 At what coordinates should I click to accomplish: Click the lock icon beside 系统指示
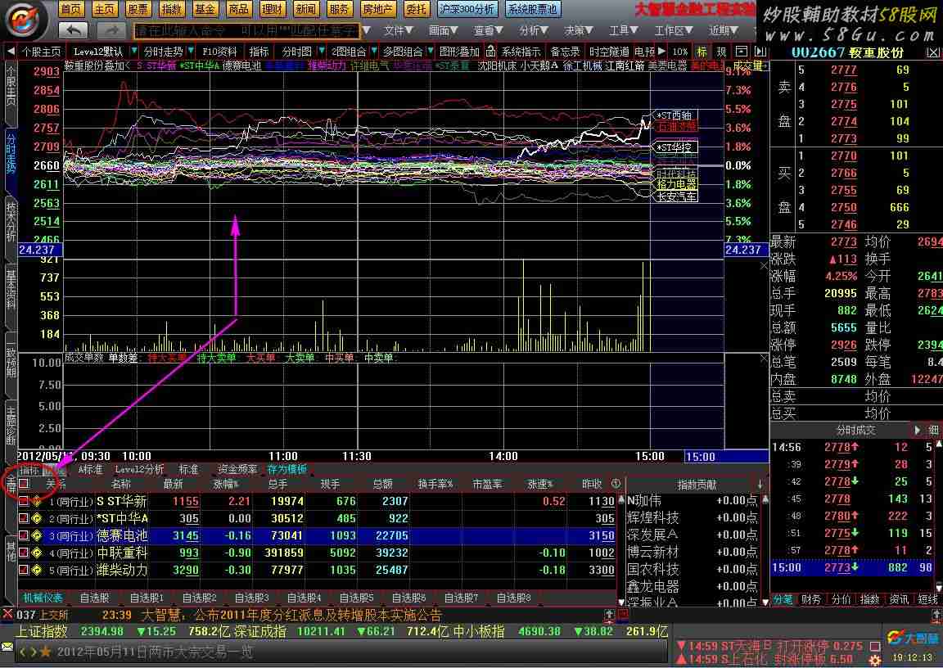pos(491,52)
